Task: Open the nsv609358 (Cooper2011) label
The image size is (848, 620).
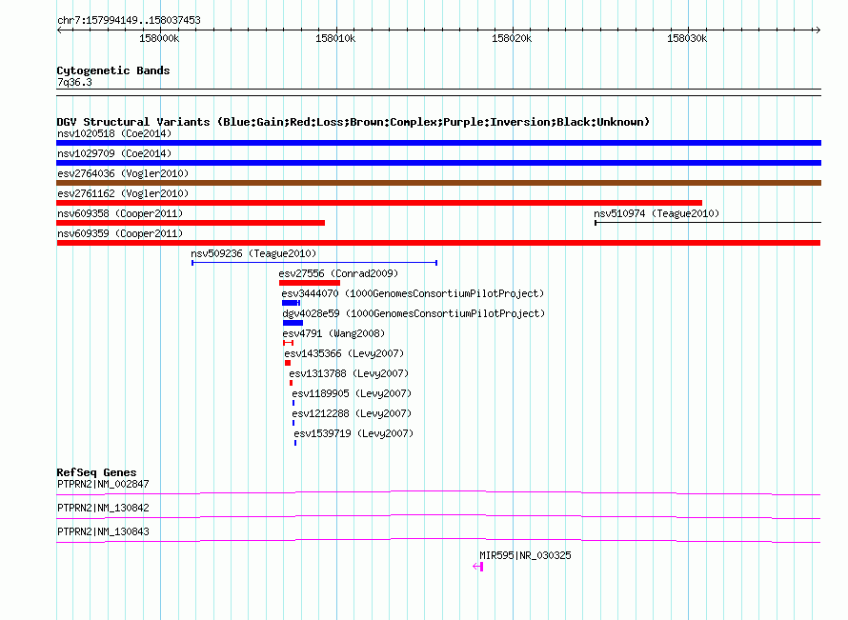Action: (120, 213)
